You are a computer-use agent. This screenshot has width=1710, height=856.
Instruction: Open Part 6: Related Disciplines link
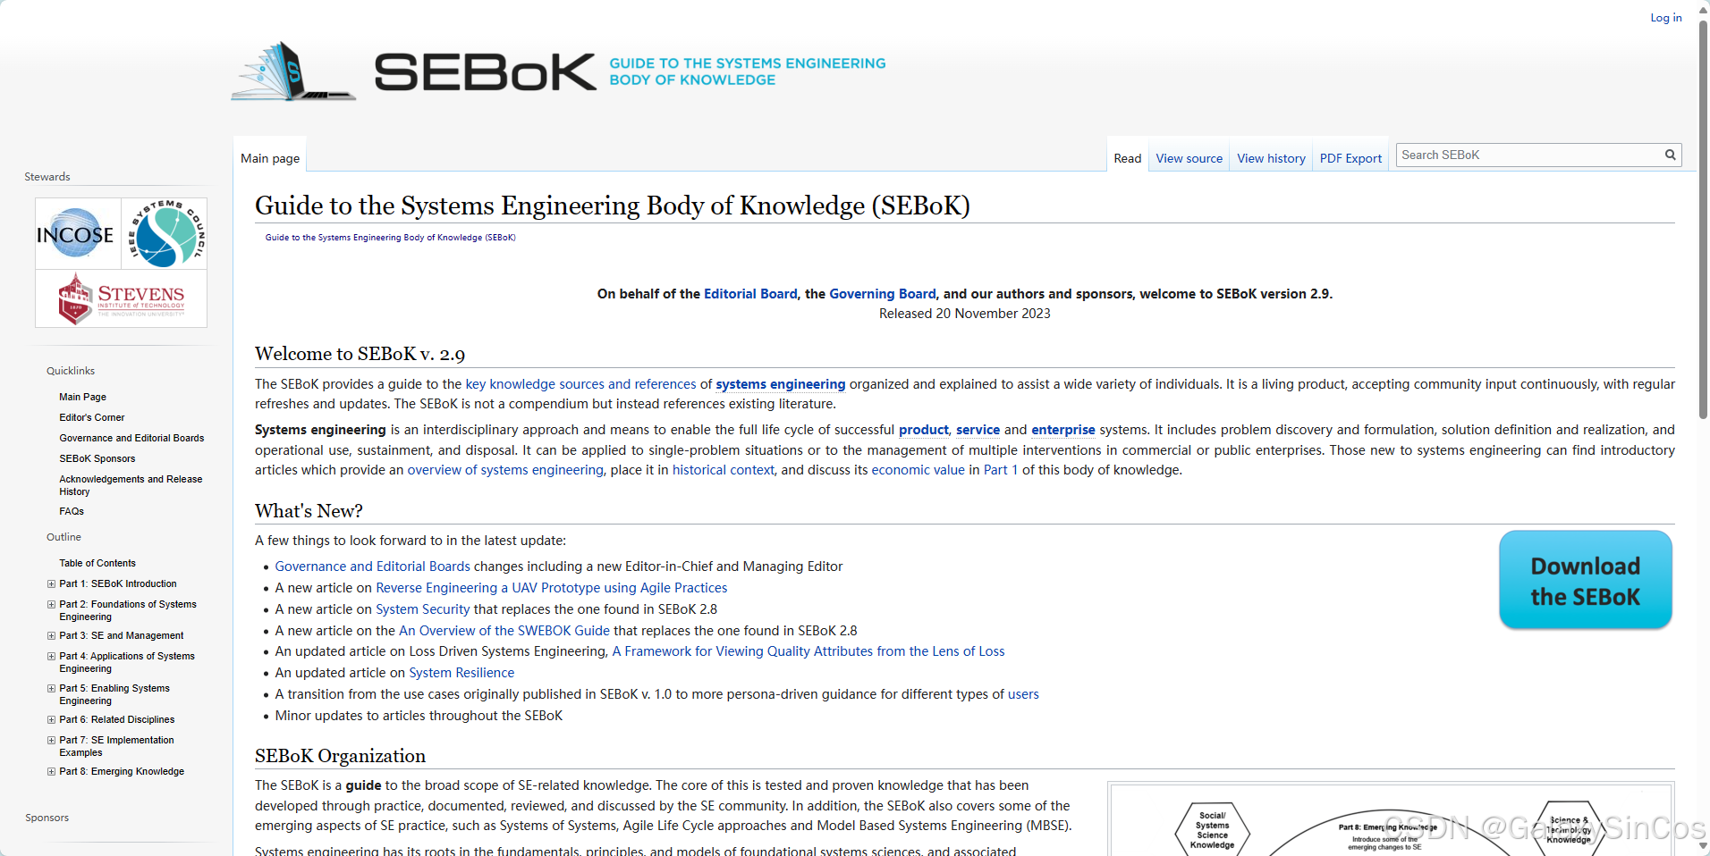pos(117,719)
